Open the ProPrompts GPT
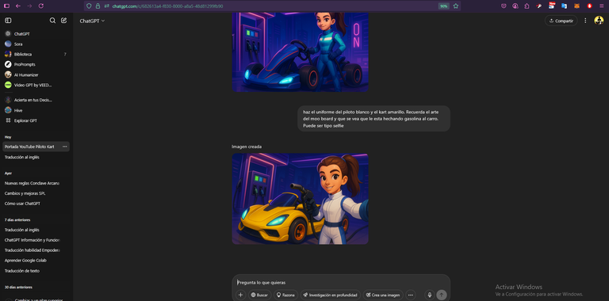Screen dimensions: 609x301 point(36,64)
